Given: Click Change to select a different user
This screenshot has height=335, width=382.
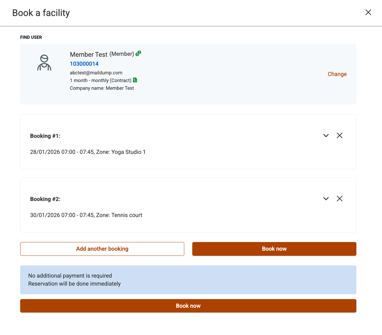Looking at the screenshot, I should pos(337,74).
